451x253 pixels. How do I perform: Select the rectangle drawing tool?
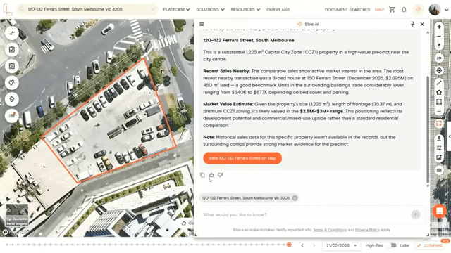pos(439,102)
